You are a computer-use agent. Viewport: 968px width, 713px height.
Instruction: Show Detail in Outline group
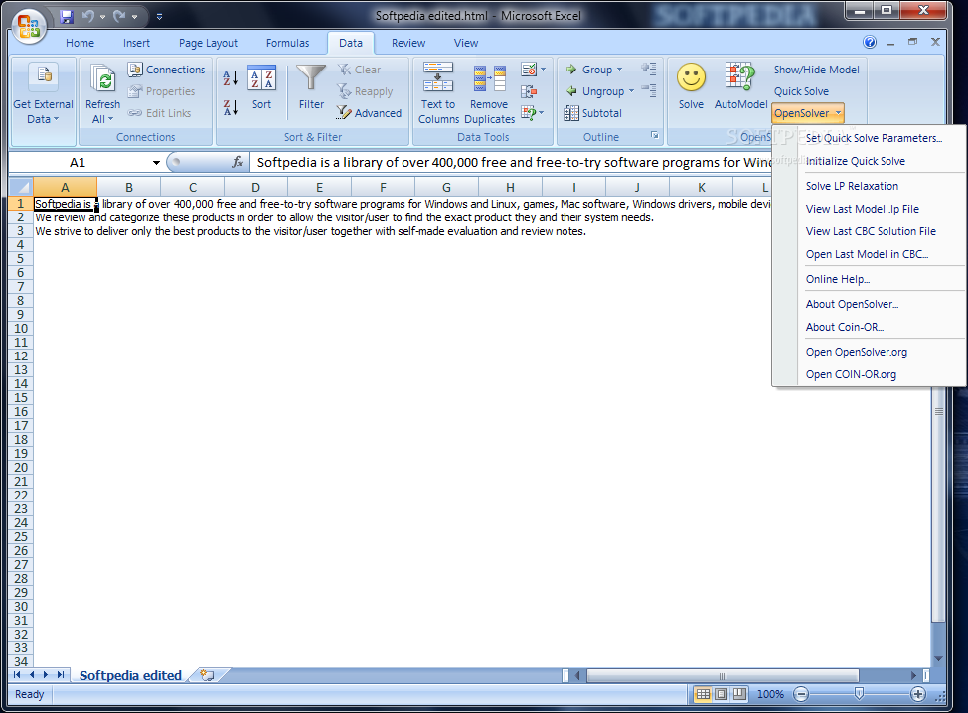648,69
